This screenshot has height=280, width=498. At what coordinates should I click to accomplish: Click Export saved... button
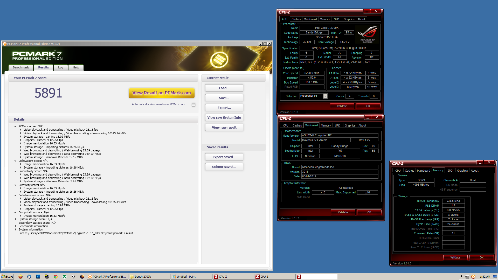pos(224,157)
